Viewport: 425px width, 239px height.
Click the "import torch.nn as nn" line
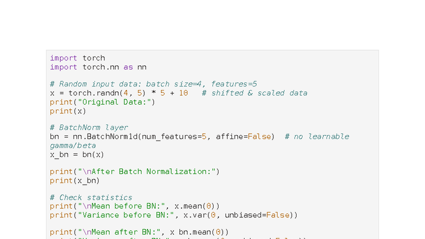click(x=98, y=67)
